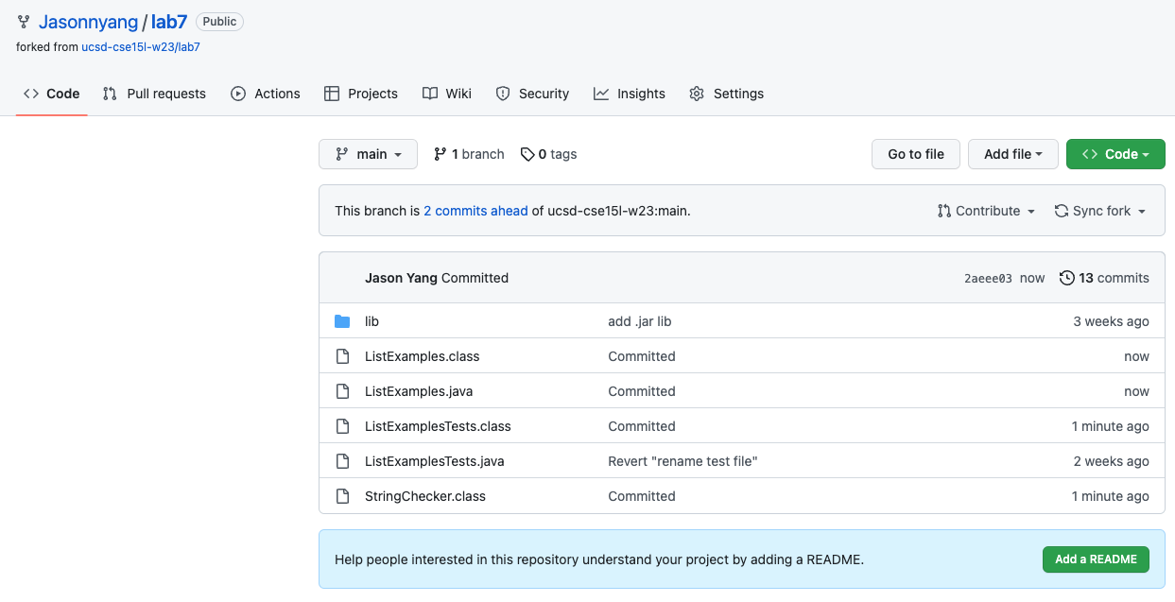Open the Settings tab

pyautogui.click(x=727, y=94)
